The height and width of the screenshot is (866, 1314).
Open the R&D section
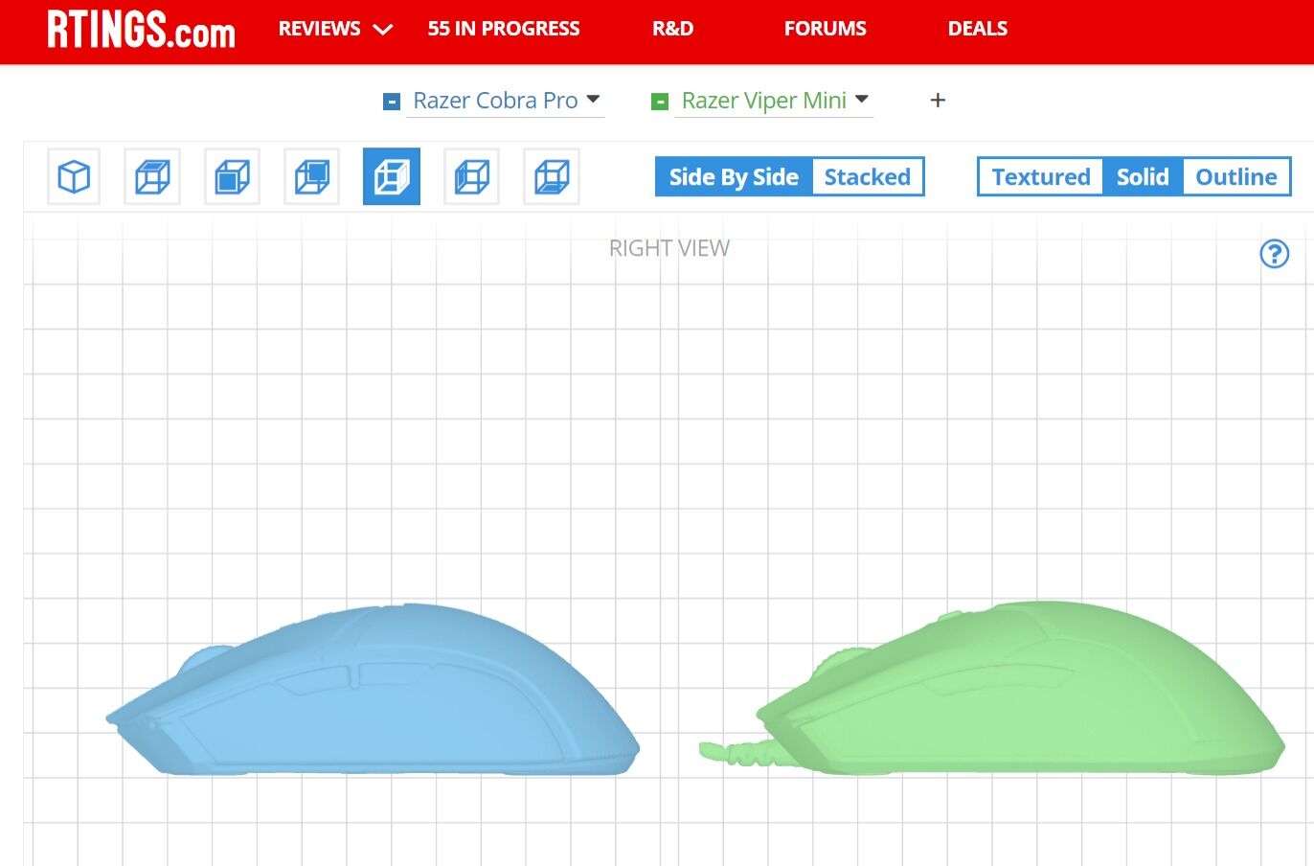tap(672, 29)
